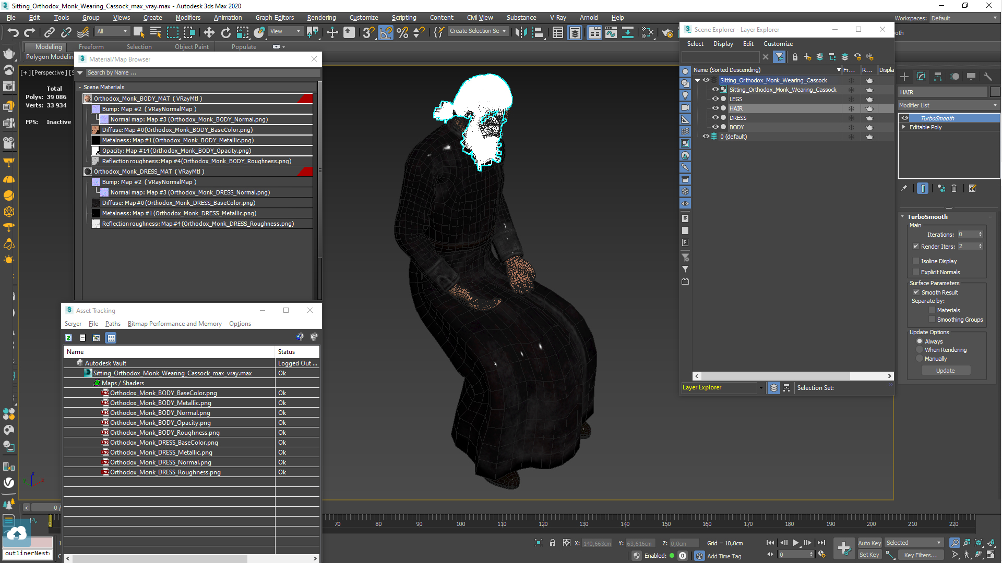Screen dimensions: 1002x563
Task: Open the Rendering menu
Action: [x=321, y=18]
